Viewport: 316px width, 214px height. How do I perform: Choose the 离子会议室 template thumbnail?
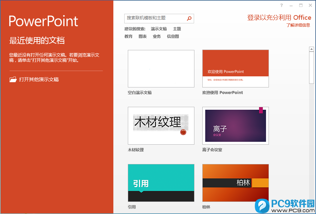point(235,126)
